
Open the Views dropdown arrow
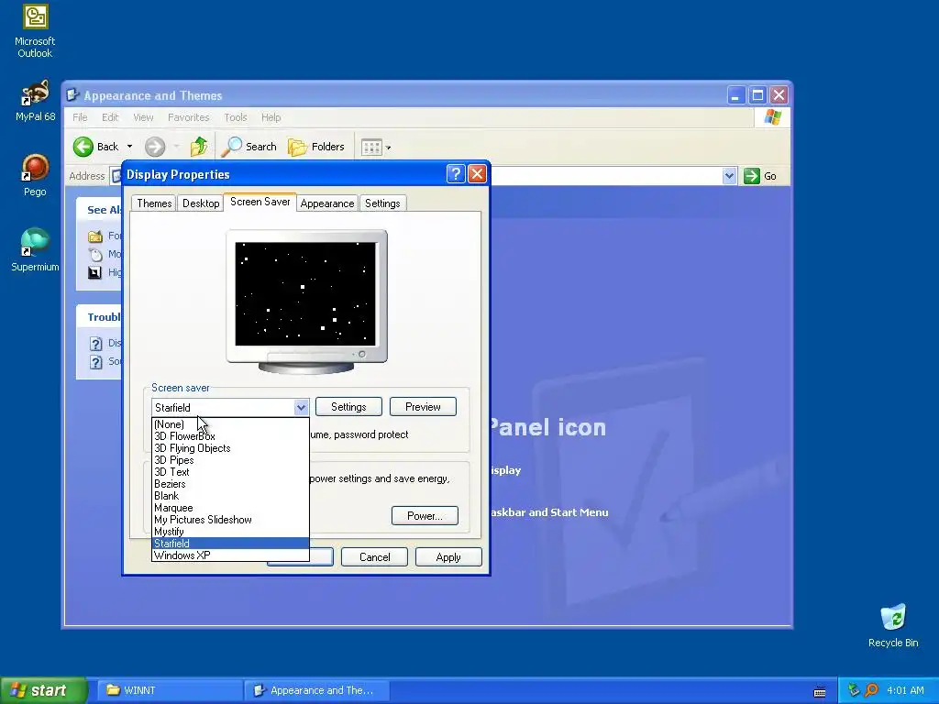388,148
